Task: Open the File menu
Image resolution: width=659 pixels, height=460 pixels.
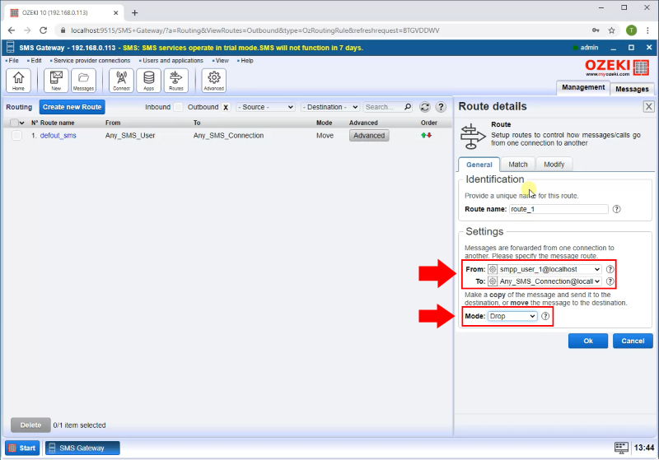Action: (13, 60)
